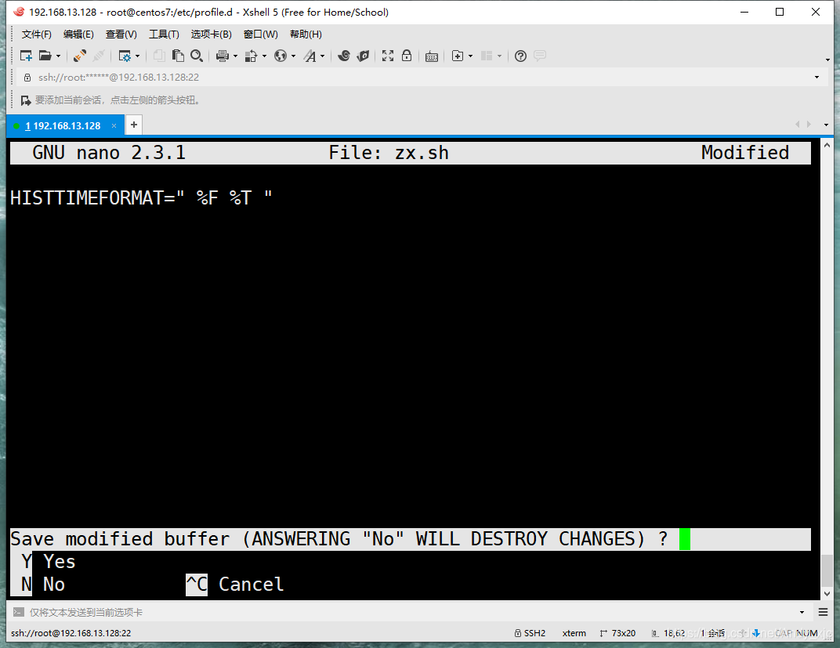Click the Modified status in nano header
This screenshot has width=840, height=648.
(745, 153)
